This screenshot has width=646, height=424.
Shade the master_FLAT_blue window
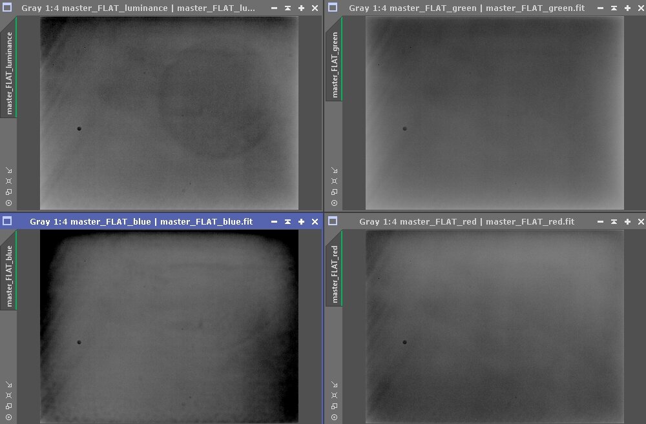287,221
